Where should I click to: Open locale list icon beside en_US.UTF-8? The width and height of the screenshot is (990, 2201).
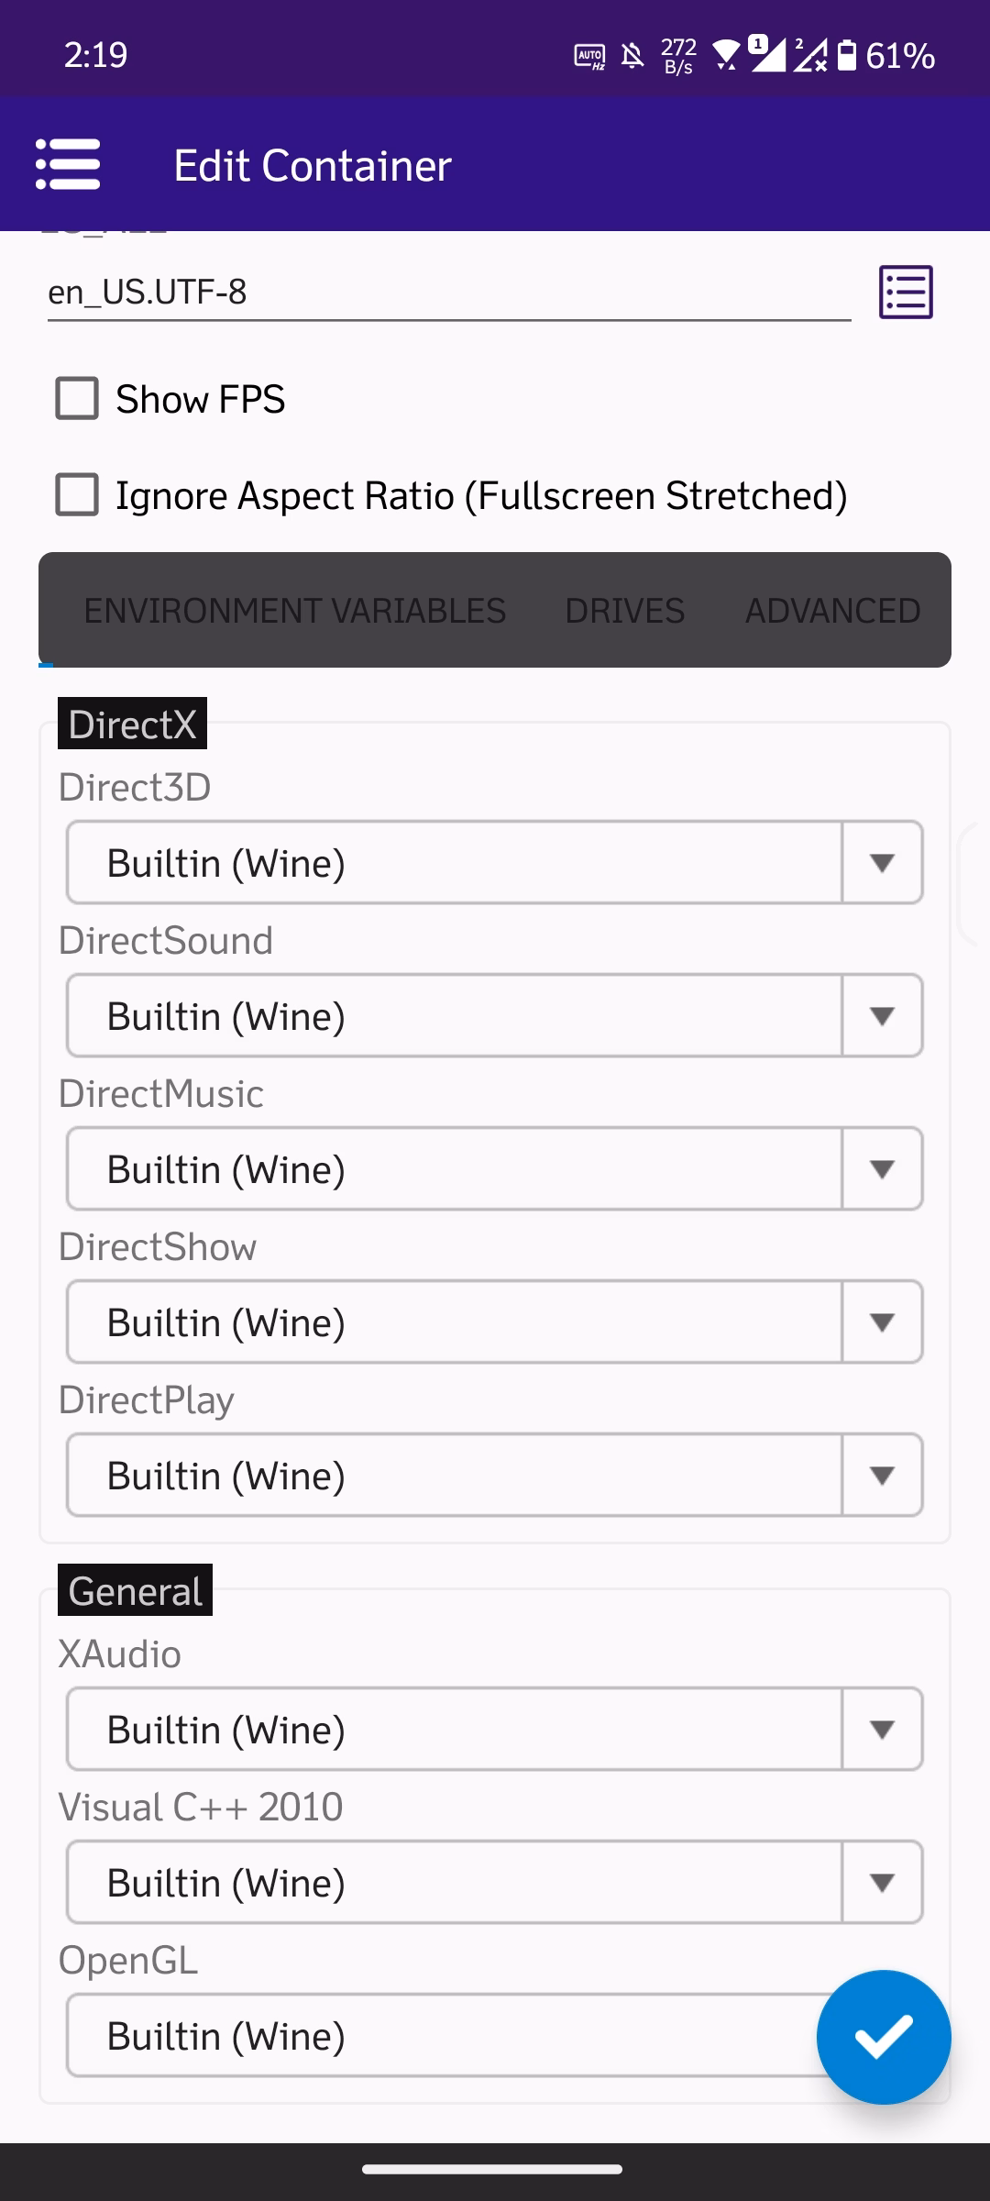pos(906,293)
